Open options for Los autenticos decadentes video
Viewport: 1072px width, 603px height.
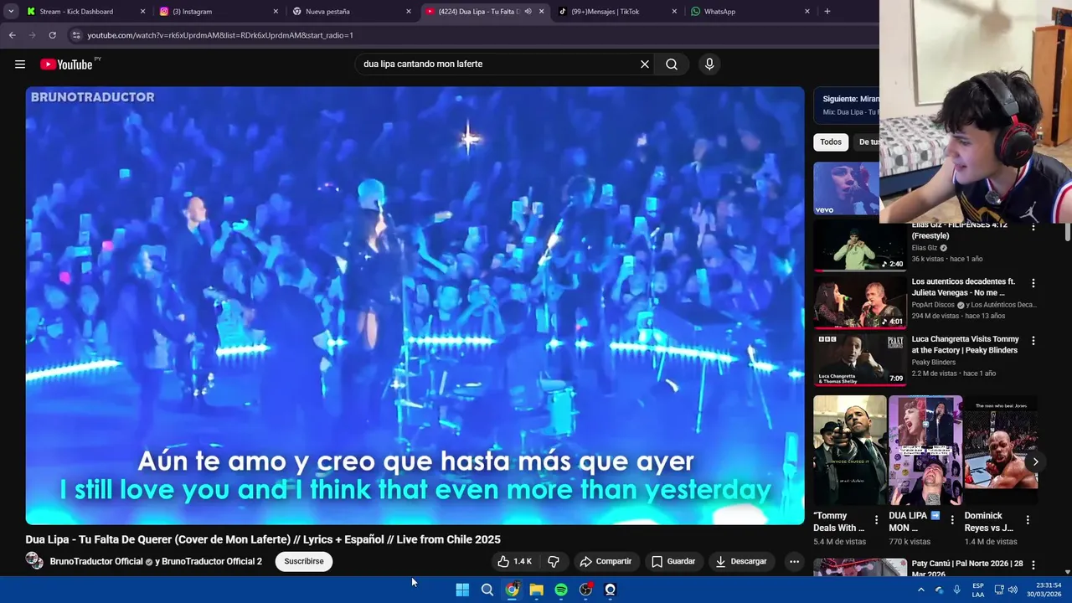coord(1033,283)
